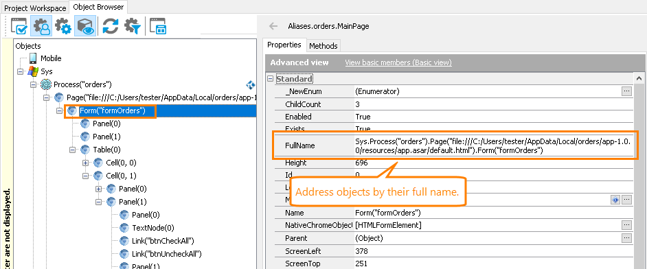
Task: Collapse the Form("formOrders") node
Action: point(60,111)
